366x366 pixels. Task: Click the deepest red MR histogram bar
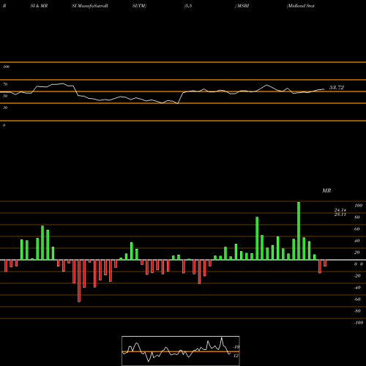[x=79, y=281]
